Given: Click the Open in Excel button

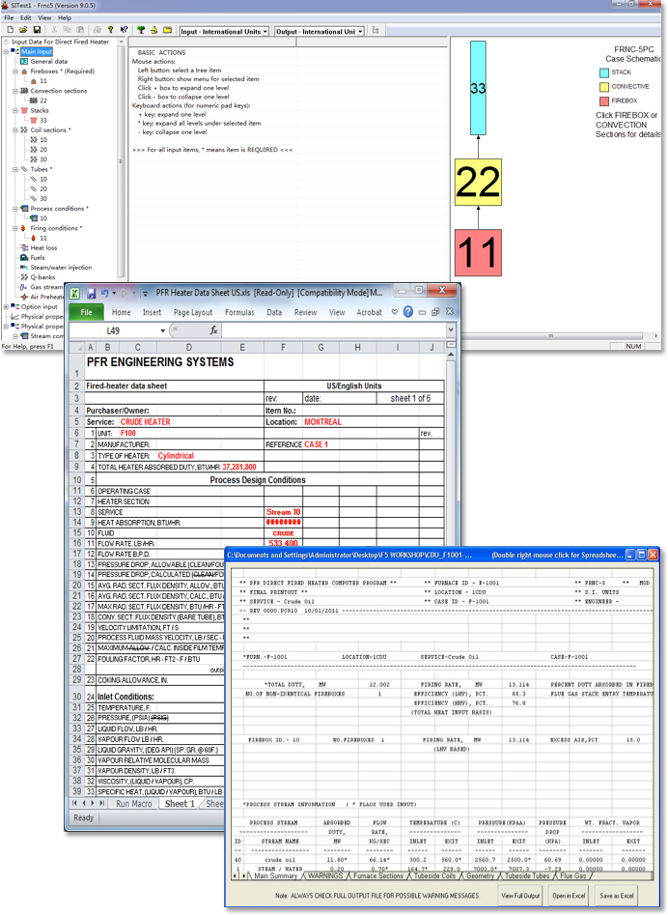Looking at the screenshot, I should pos(569,895).
